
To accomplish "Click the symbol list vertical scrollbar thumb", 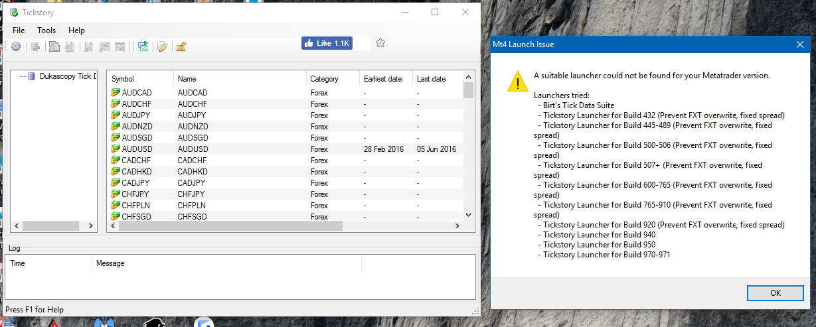I will point(468,90).
